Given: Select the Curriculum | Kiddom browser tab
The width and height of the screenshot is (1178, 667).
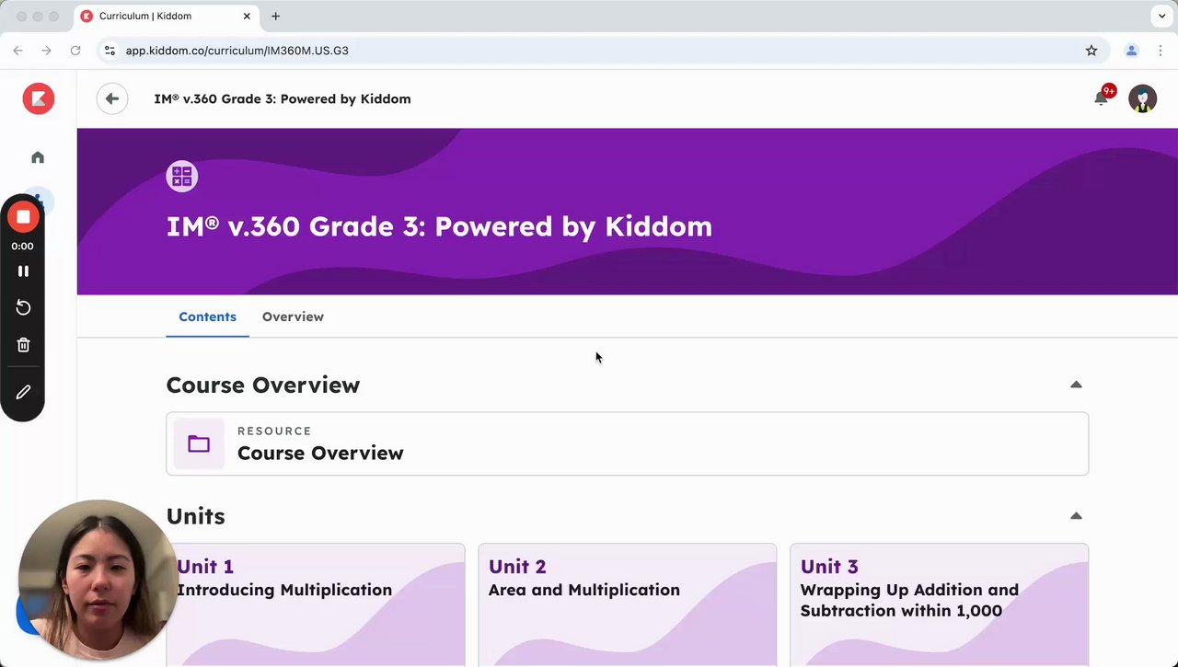Looking at the screenshot, I should click(166, 16).
